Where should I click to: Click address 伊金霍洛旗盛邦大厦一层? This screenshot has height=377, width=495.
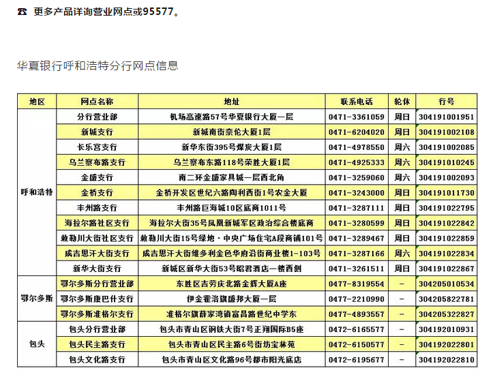(232, 299)
